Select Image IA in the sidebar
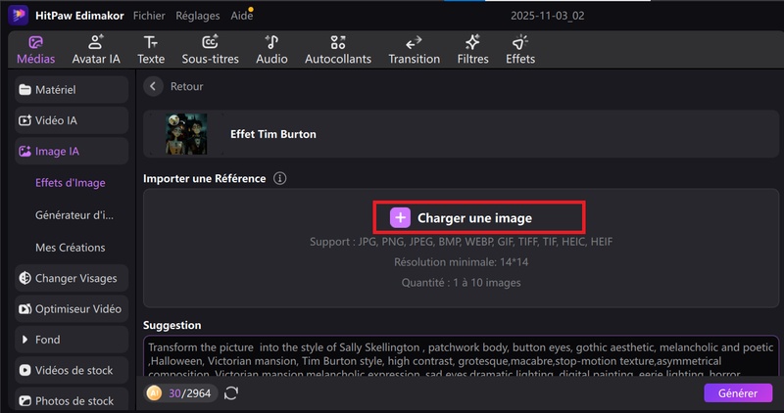 pyautogui.click(x=72, y=152)
